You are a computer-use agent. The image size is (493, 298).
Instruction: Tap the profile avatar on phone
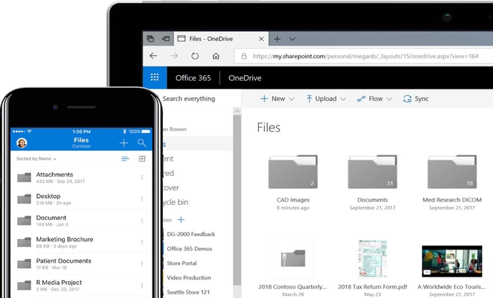click(22, 143)
